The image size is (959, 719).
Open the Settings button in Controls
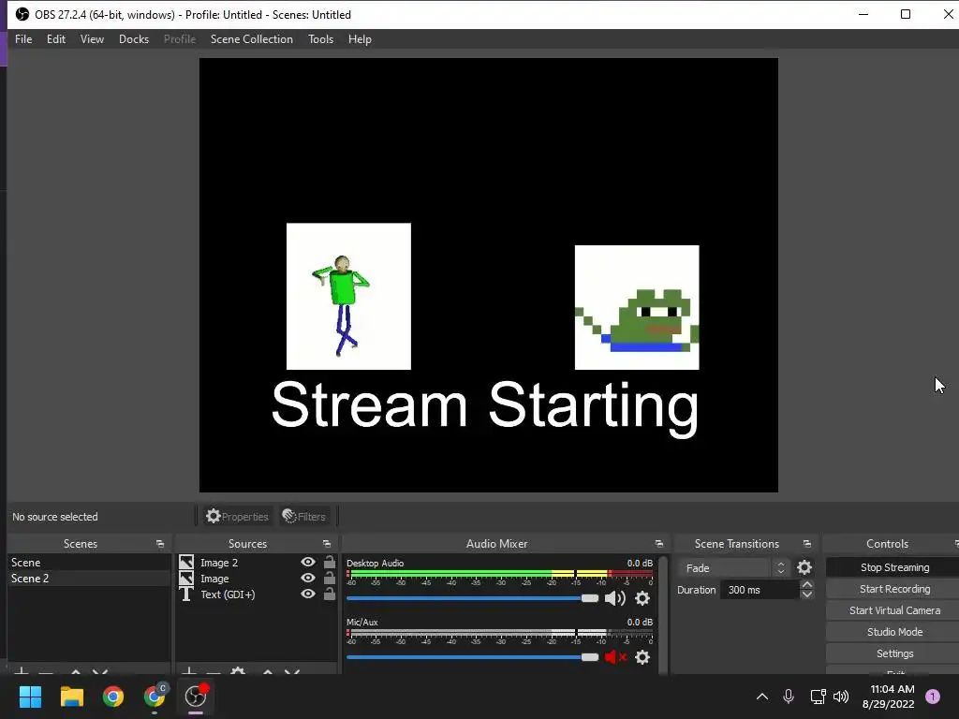(x=893, y=653)
